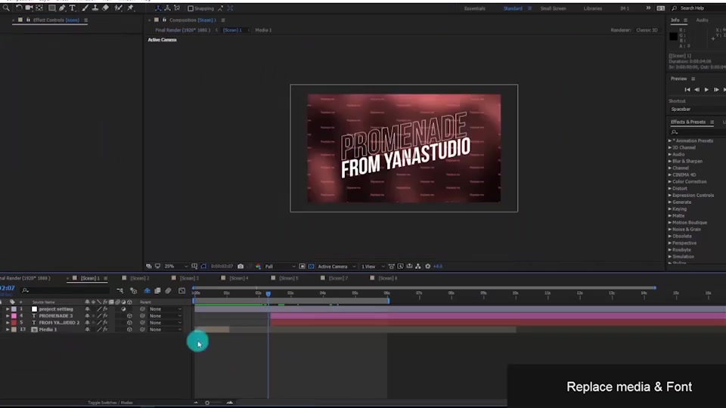Toggle region of interest button
Image resolution: width=726 pixels, height=408 pixels.
pyautogui.click(x=302, y=267)
